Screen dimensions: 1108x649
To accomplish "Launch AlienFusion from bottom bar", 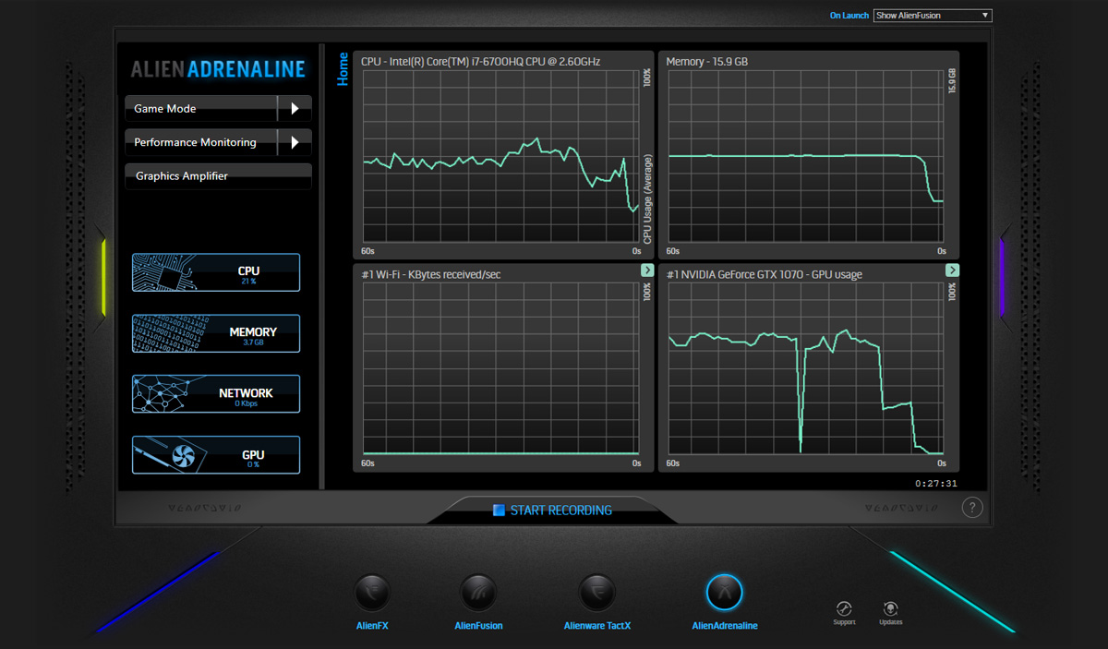I will [478, 593].
